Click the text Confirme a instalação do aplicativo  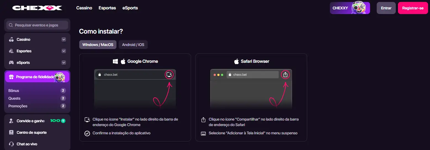tap(121, 133)
